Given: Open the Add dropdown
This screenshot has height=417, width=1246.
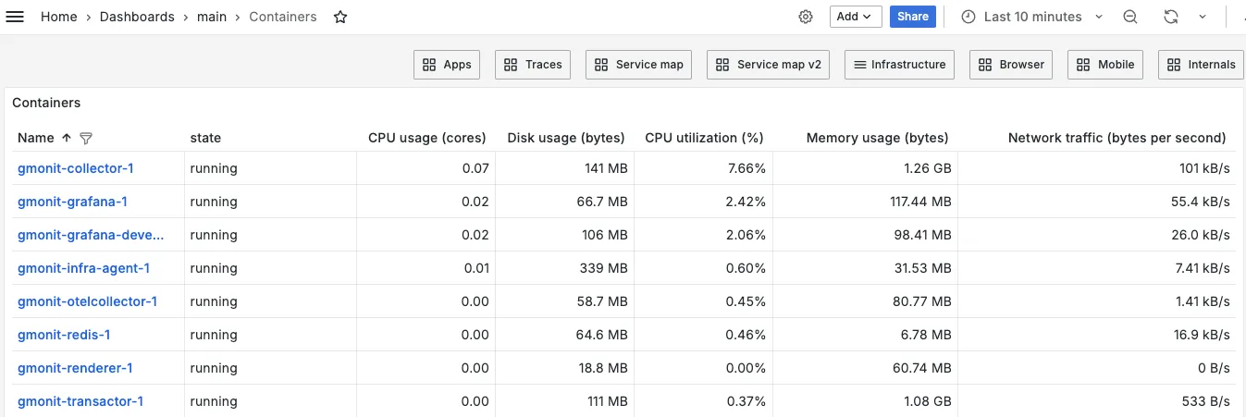Looking at the screenshot, I should tap(855, 17).
